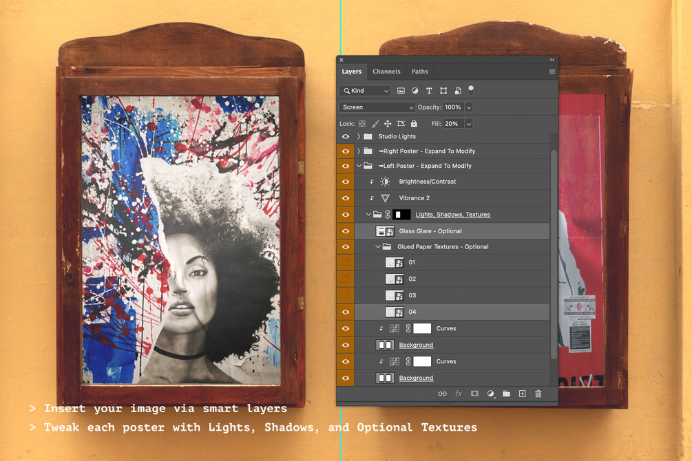Filter layers by pixel image type
The height and width of the screenshot is (461, 692).
[401, 90]
